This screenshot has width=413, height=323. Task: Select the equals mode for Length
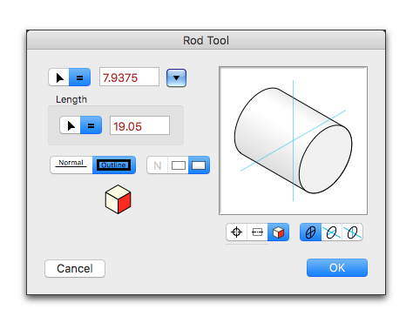pos(91,125)
